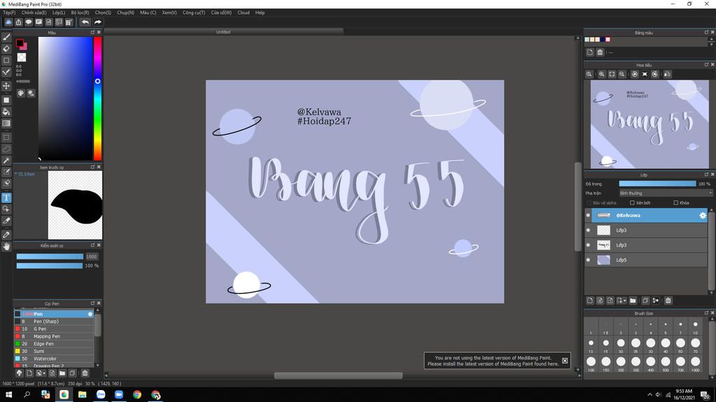This screenshot has height=402, width=716.
Task: Select the Magic Wand tool
Action: tap(6, 161)
